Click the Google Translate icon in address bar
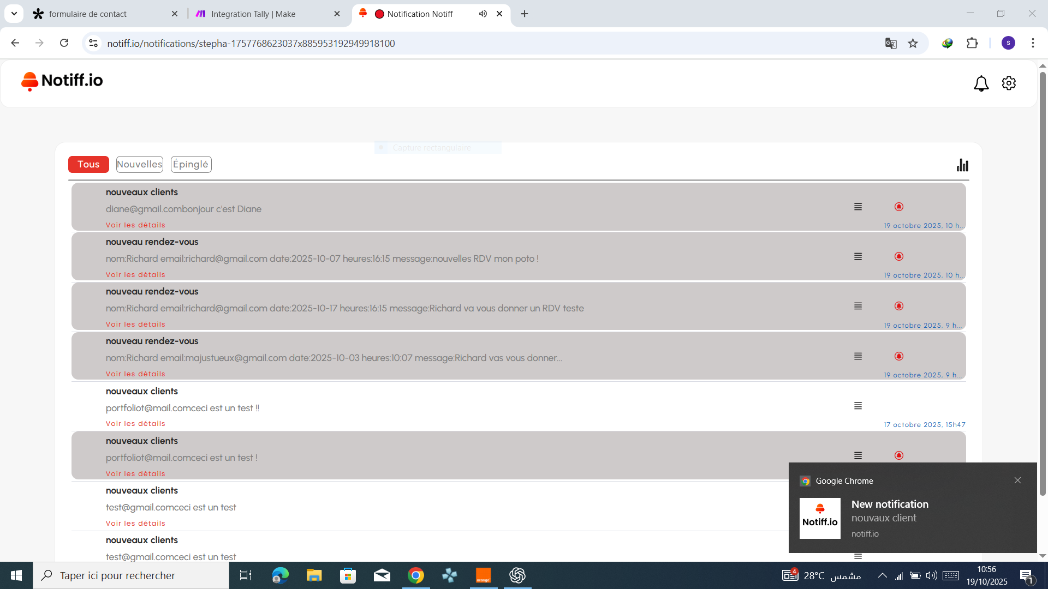 click(891, 44)
